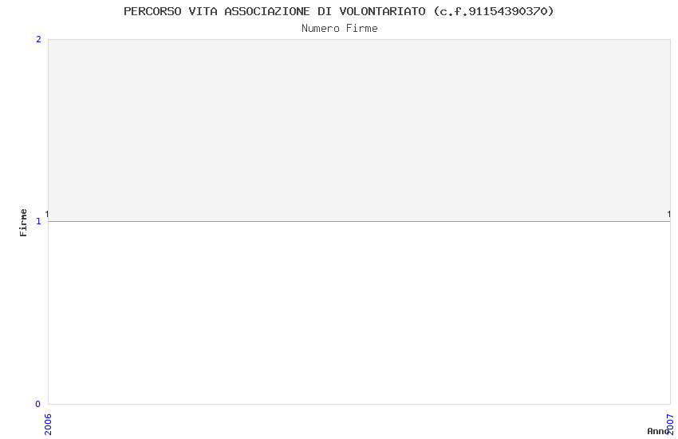Click the y-axis tick label 1
The width and height of the screenshot is (678, 439).
click(x=38, y=221)
